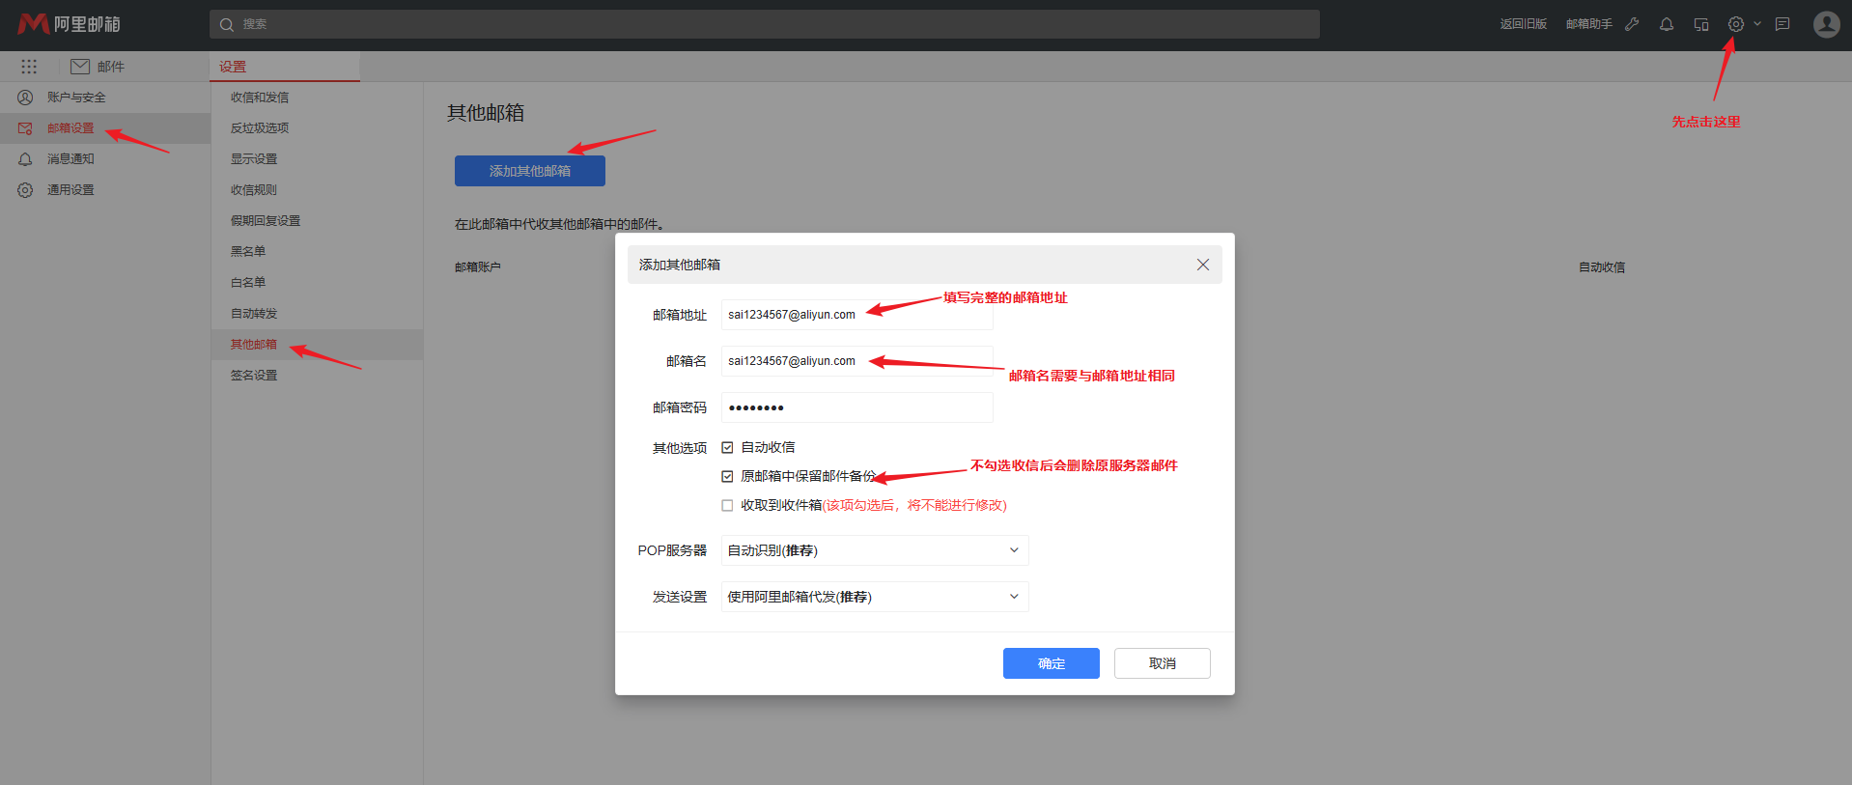Image resolution: width=1852 pixels, height=785 pixels.
Task: Open the 发送设置 dropdown
Action: coord(874,597)
